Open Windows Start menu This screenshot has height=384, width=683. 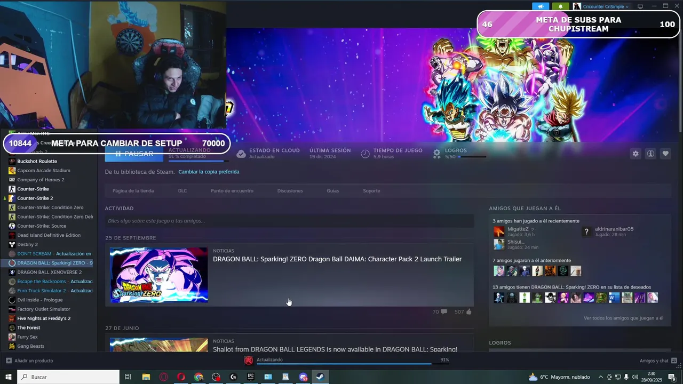[9, 377]
